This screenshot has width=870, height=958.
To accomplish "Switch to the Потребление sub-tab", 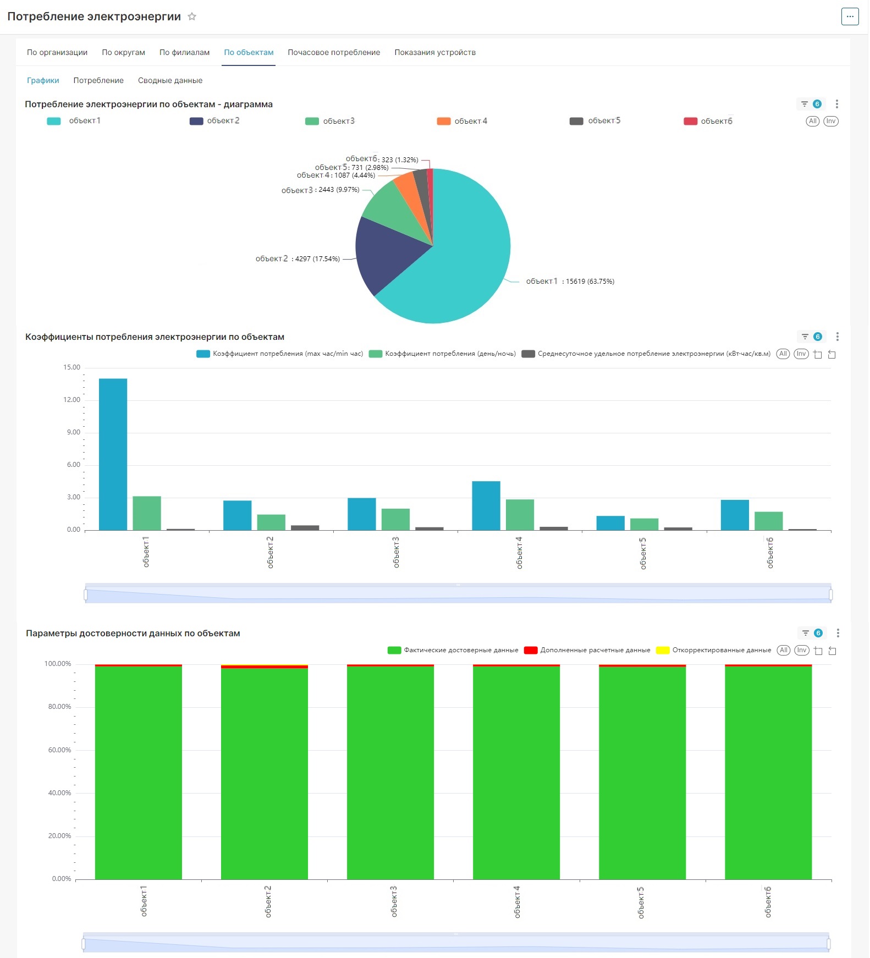I will [98, 80].
